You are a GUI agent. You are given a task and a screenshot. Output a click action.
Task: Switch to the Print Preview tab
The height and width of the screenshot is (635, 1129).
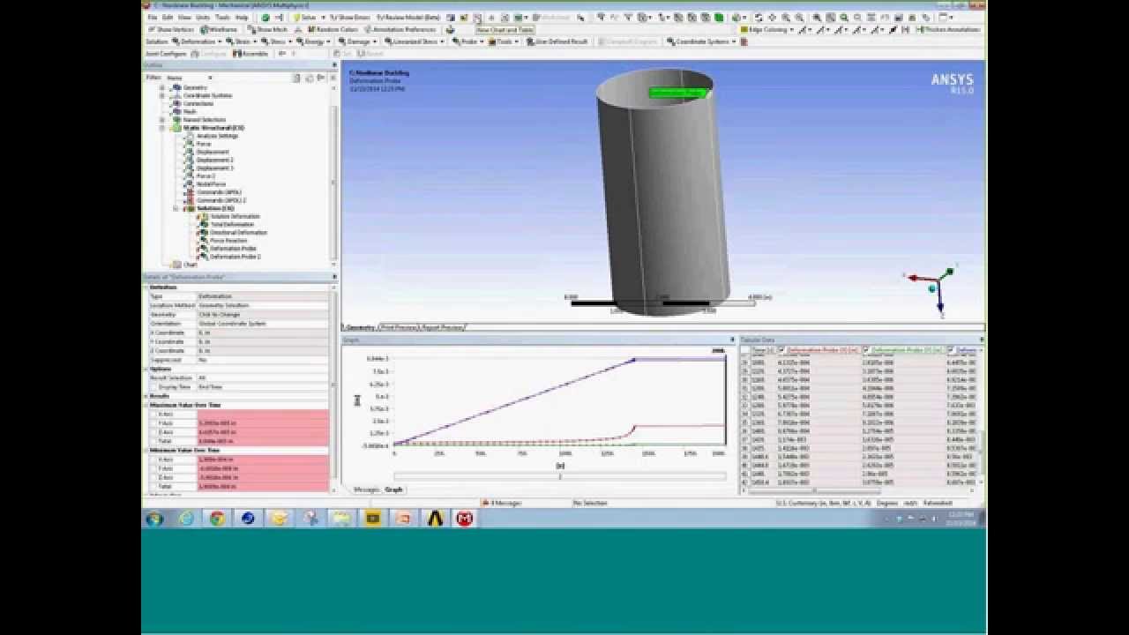pyautogui.click(x=398, y=327)
